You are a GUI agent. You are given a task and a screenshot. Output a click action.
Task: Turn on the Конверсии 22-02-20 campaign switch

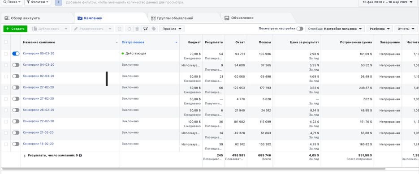pyautogui.click(x=16, y=121)
